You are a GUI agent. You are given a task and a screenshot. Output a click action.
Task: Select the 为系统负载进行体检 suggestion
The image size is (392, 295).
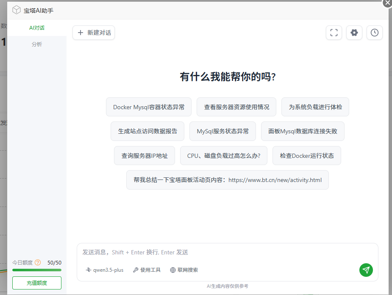click(315, 107)
